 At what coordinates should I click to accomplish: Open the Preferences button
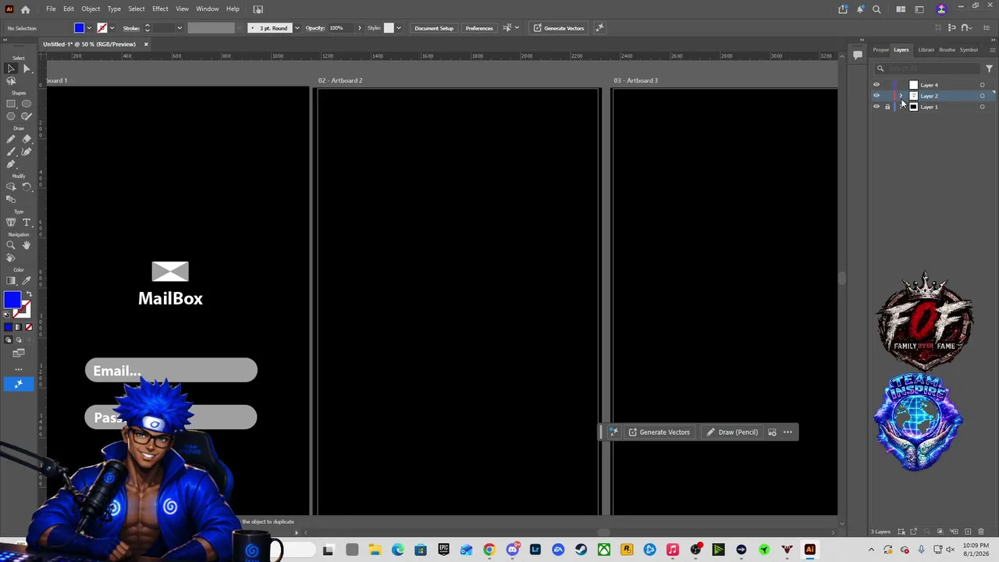[479, 28]
